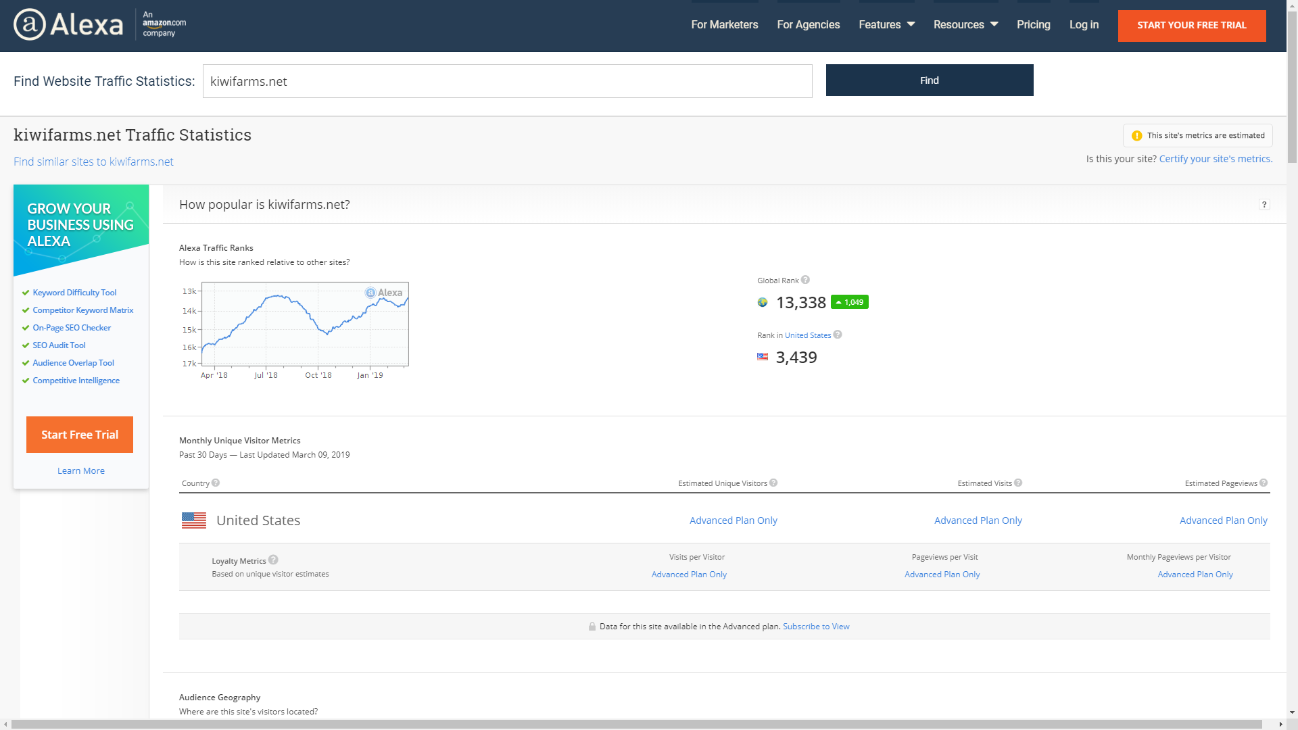Click the An amazon.com company badge
Image resolution: width=1298 pixels, height=730 pixels.
pos(164,24)
